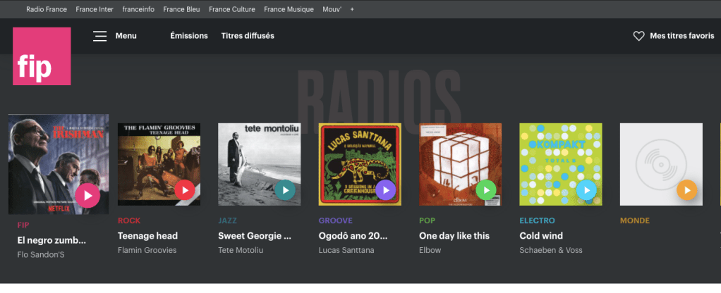The height and width of the screenshot is (293, 721).
Task: Visit France Culture in top bar
Action: (x=231, y=9)
